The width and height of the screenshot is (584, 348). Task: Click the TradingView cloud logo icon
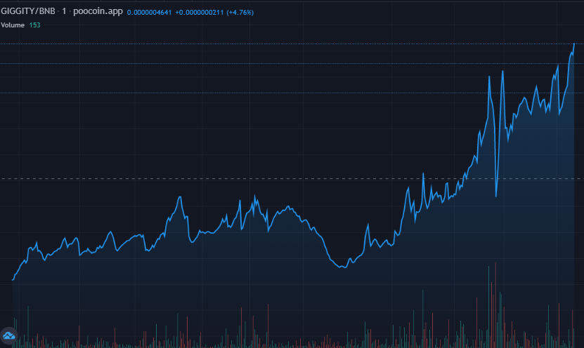[x=9, y=337]
